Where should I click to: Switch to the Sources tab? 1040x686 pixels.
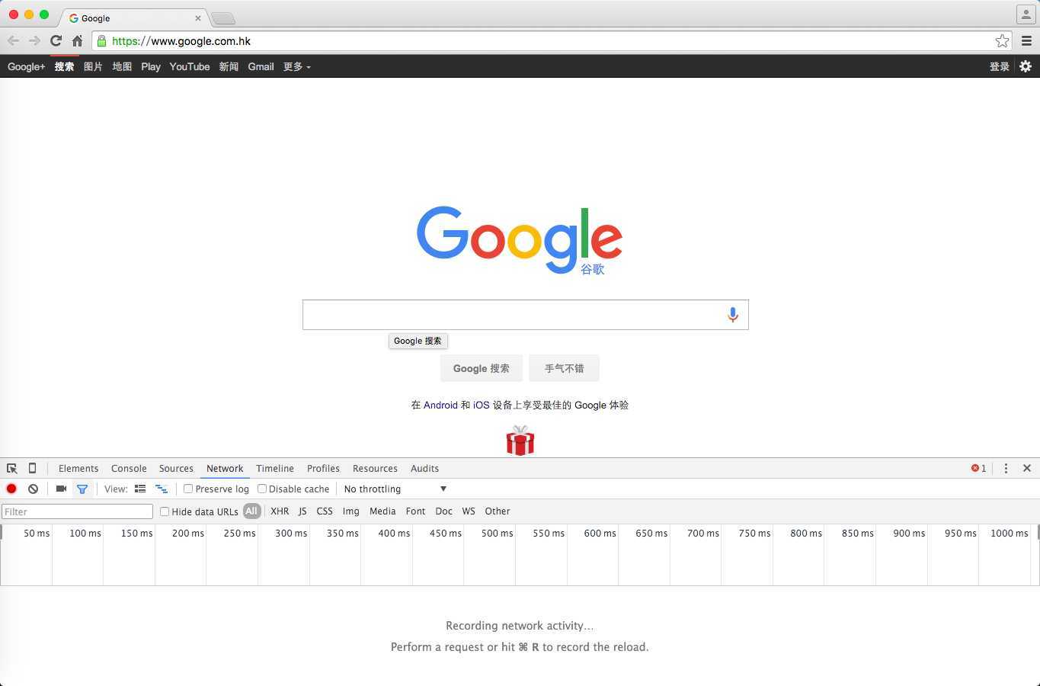coord(176,468)
